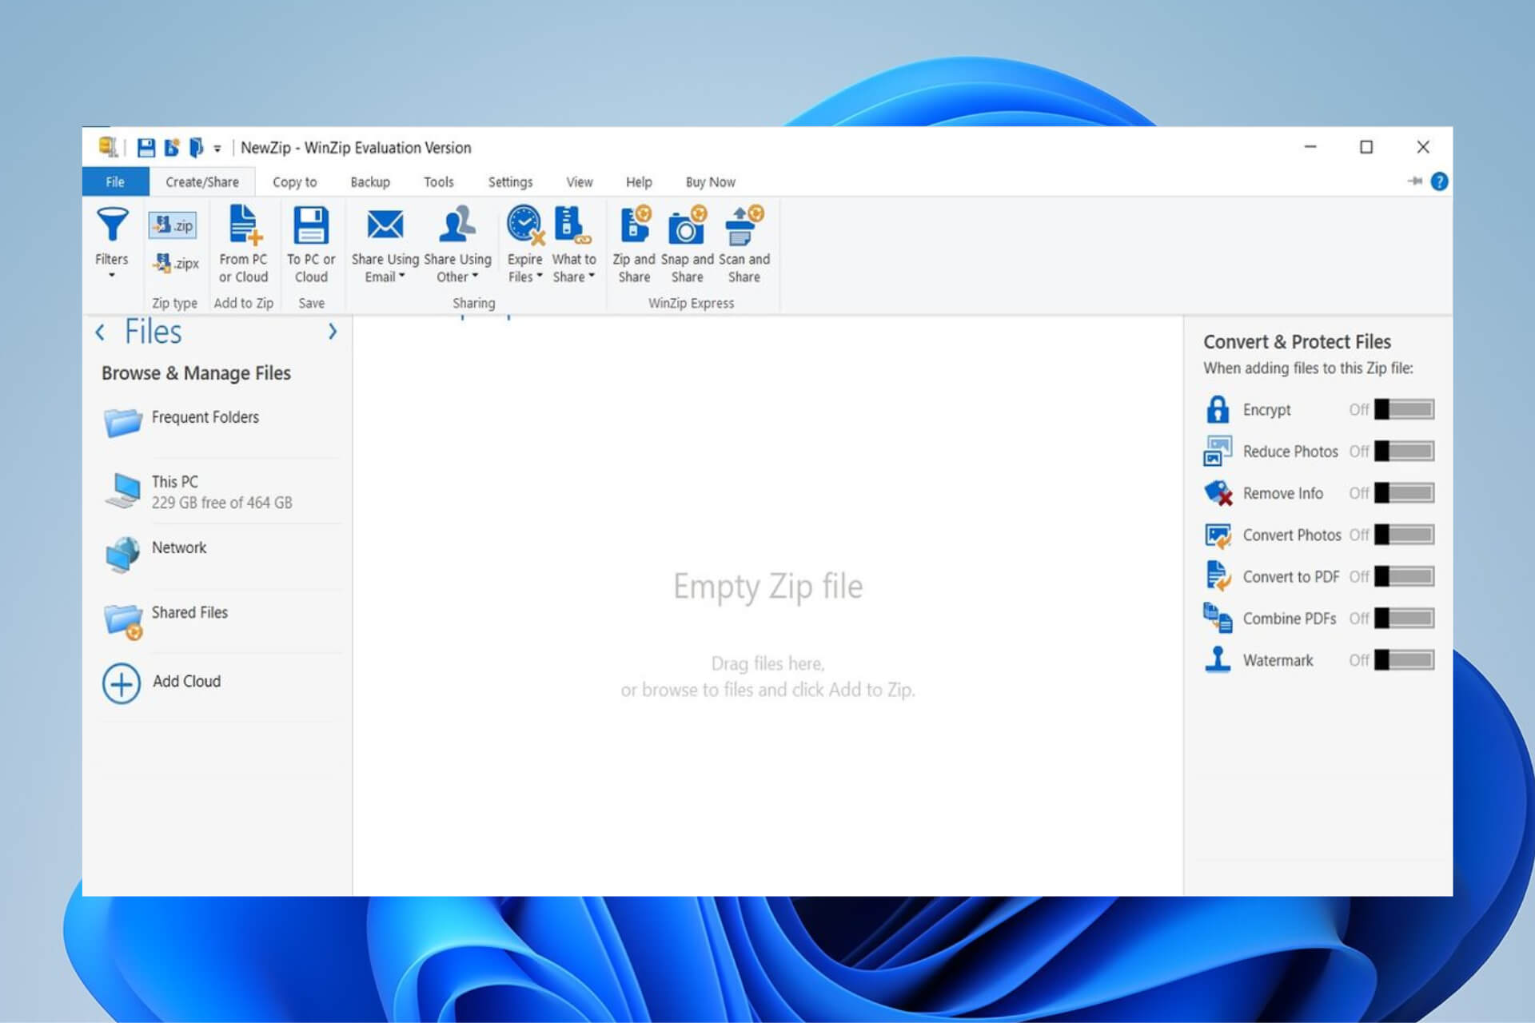The height and width of the screenshot is (1023, 1535).
Task: Click the Reduce Photos icon
Action: click(x=1218, y=451)
